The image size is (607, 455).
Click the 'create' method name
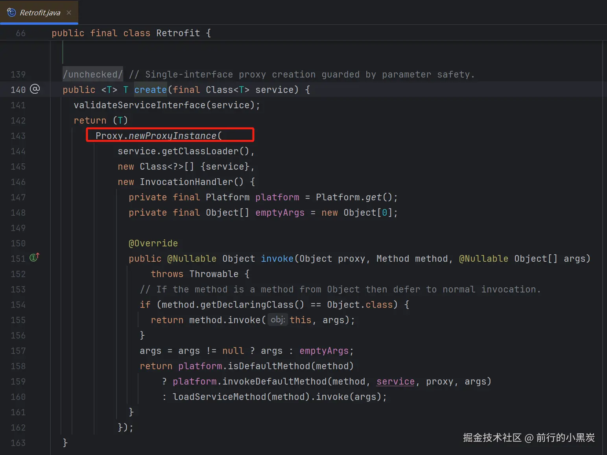tap(151, 90)
